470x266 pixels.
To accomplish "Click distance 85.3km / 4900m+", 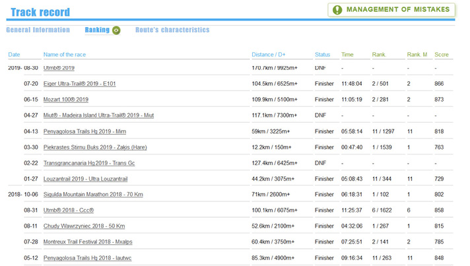I will (x=273, y=258).
